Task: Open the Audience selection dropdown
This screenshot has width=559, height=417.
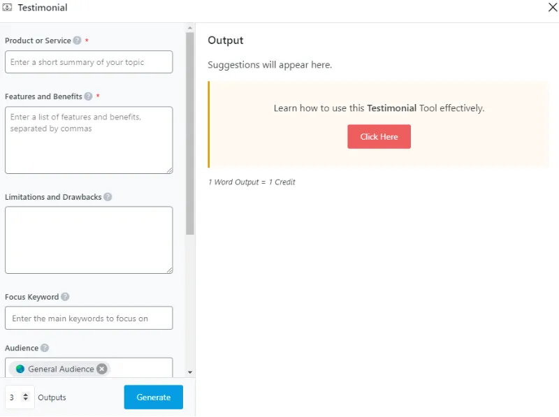Action: tap(140, 368)
